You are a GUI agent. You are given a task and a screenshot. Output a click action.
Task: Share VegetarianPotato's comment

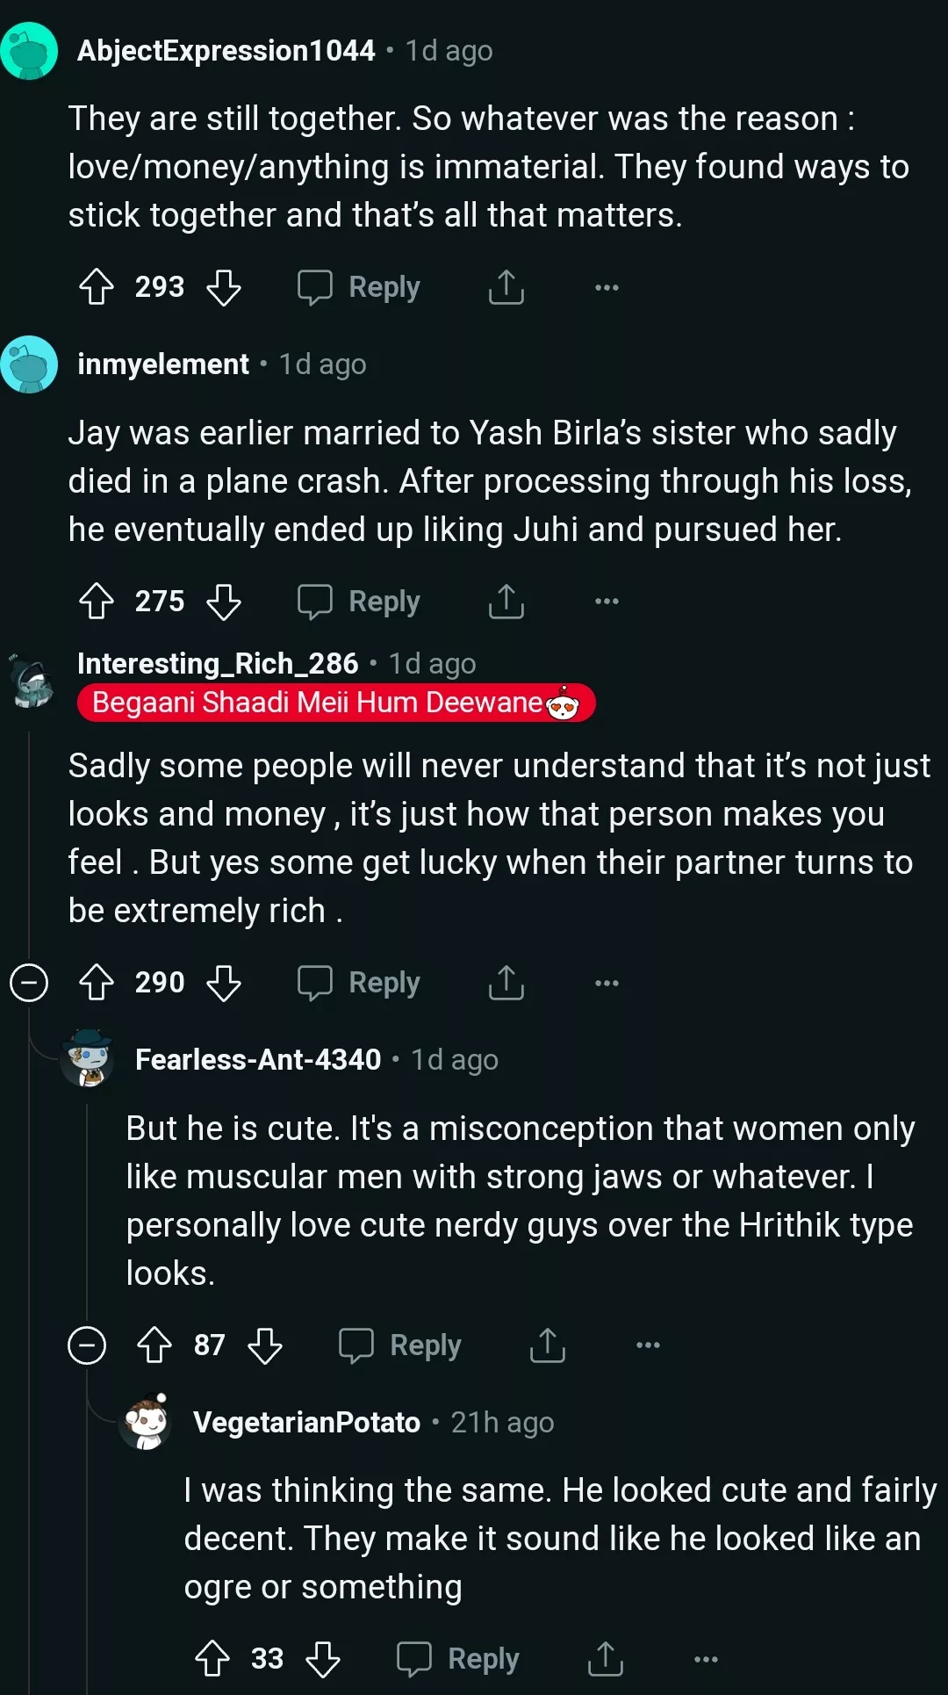607,1658
